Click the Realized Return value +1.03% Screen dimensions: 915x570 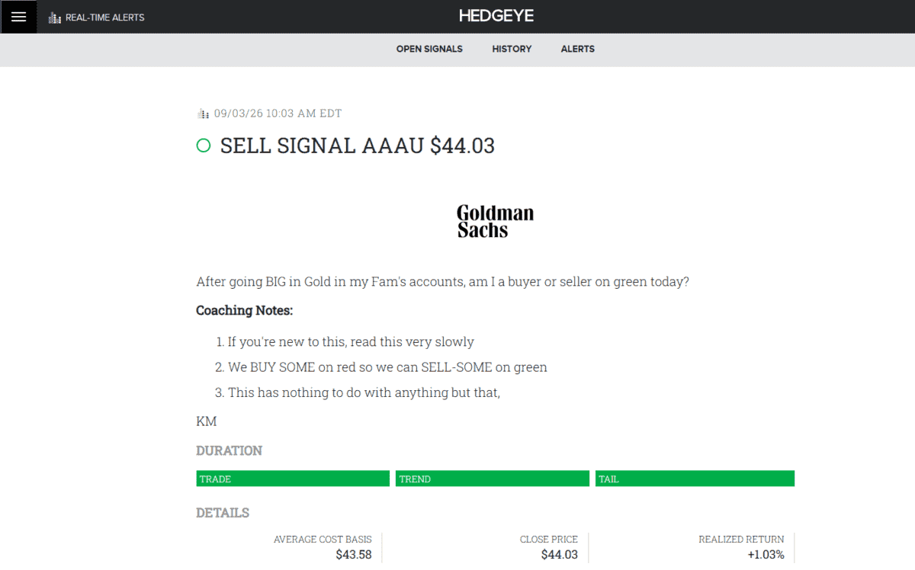[x=766, y=555]
